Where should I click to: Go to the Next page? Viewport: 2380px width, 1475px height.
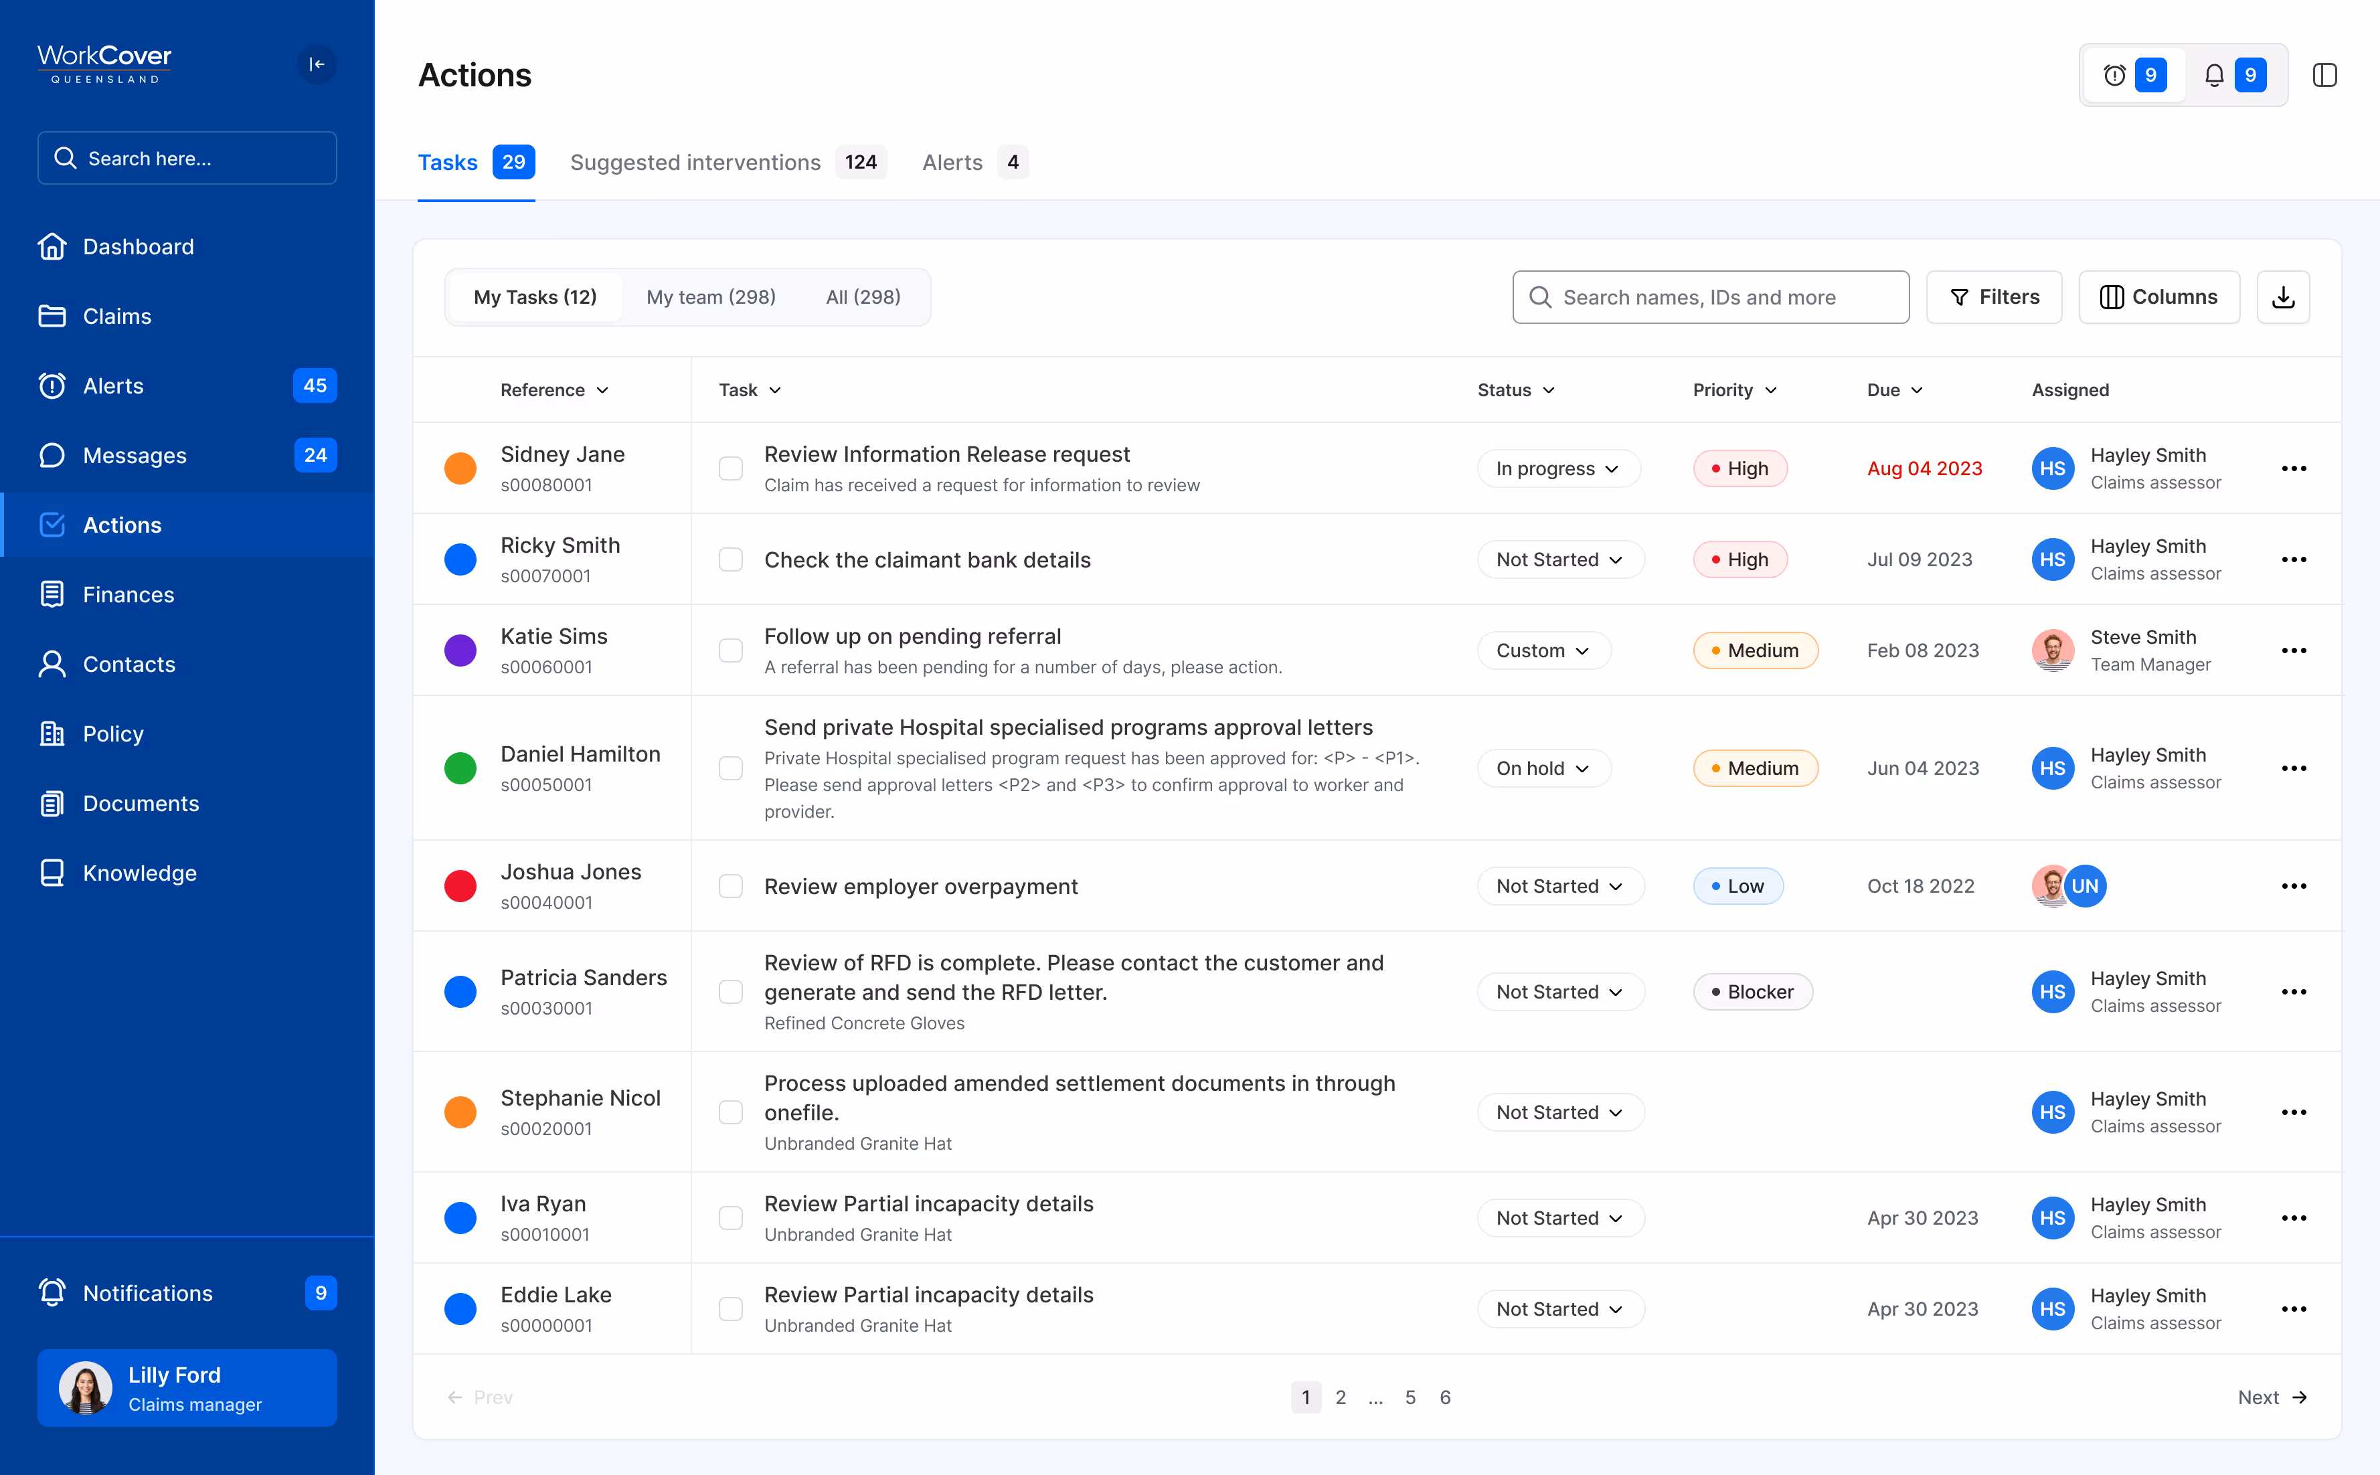tap(2272, 1397)
